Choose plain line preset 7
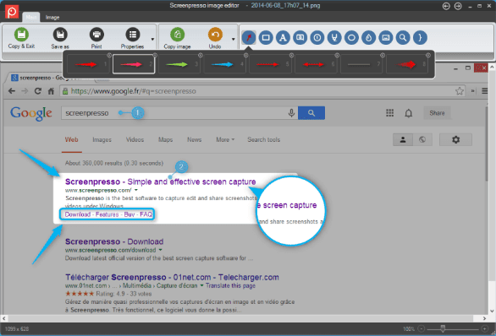496x336 pixels. tap(361, 64)
